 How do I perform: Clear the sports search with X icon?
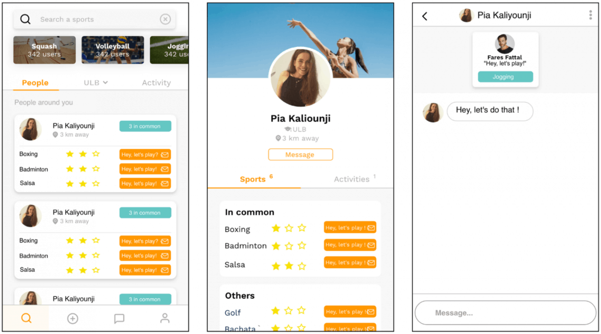pyautogui.click(x=165, y=19)
